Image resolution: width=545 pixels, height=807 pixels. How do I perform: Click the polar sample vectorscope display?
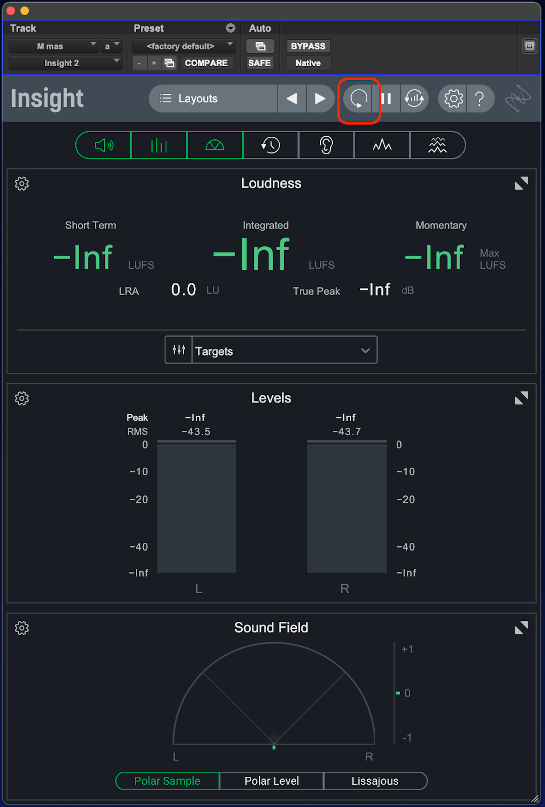click(x=274, y=694)
